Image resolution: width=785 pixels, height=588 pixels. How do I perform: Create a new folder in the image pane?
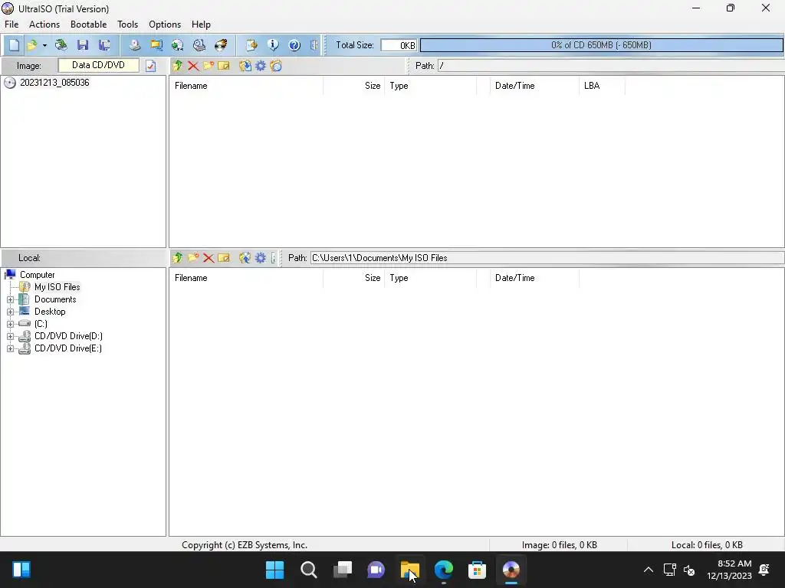[x=209, y=66]
